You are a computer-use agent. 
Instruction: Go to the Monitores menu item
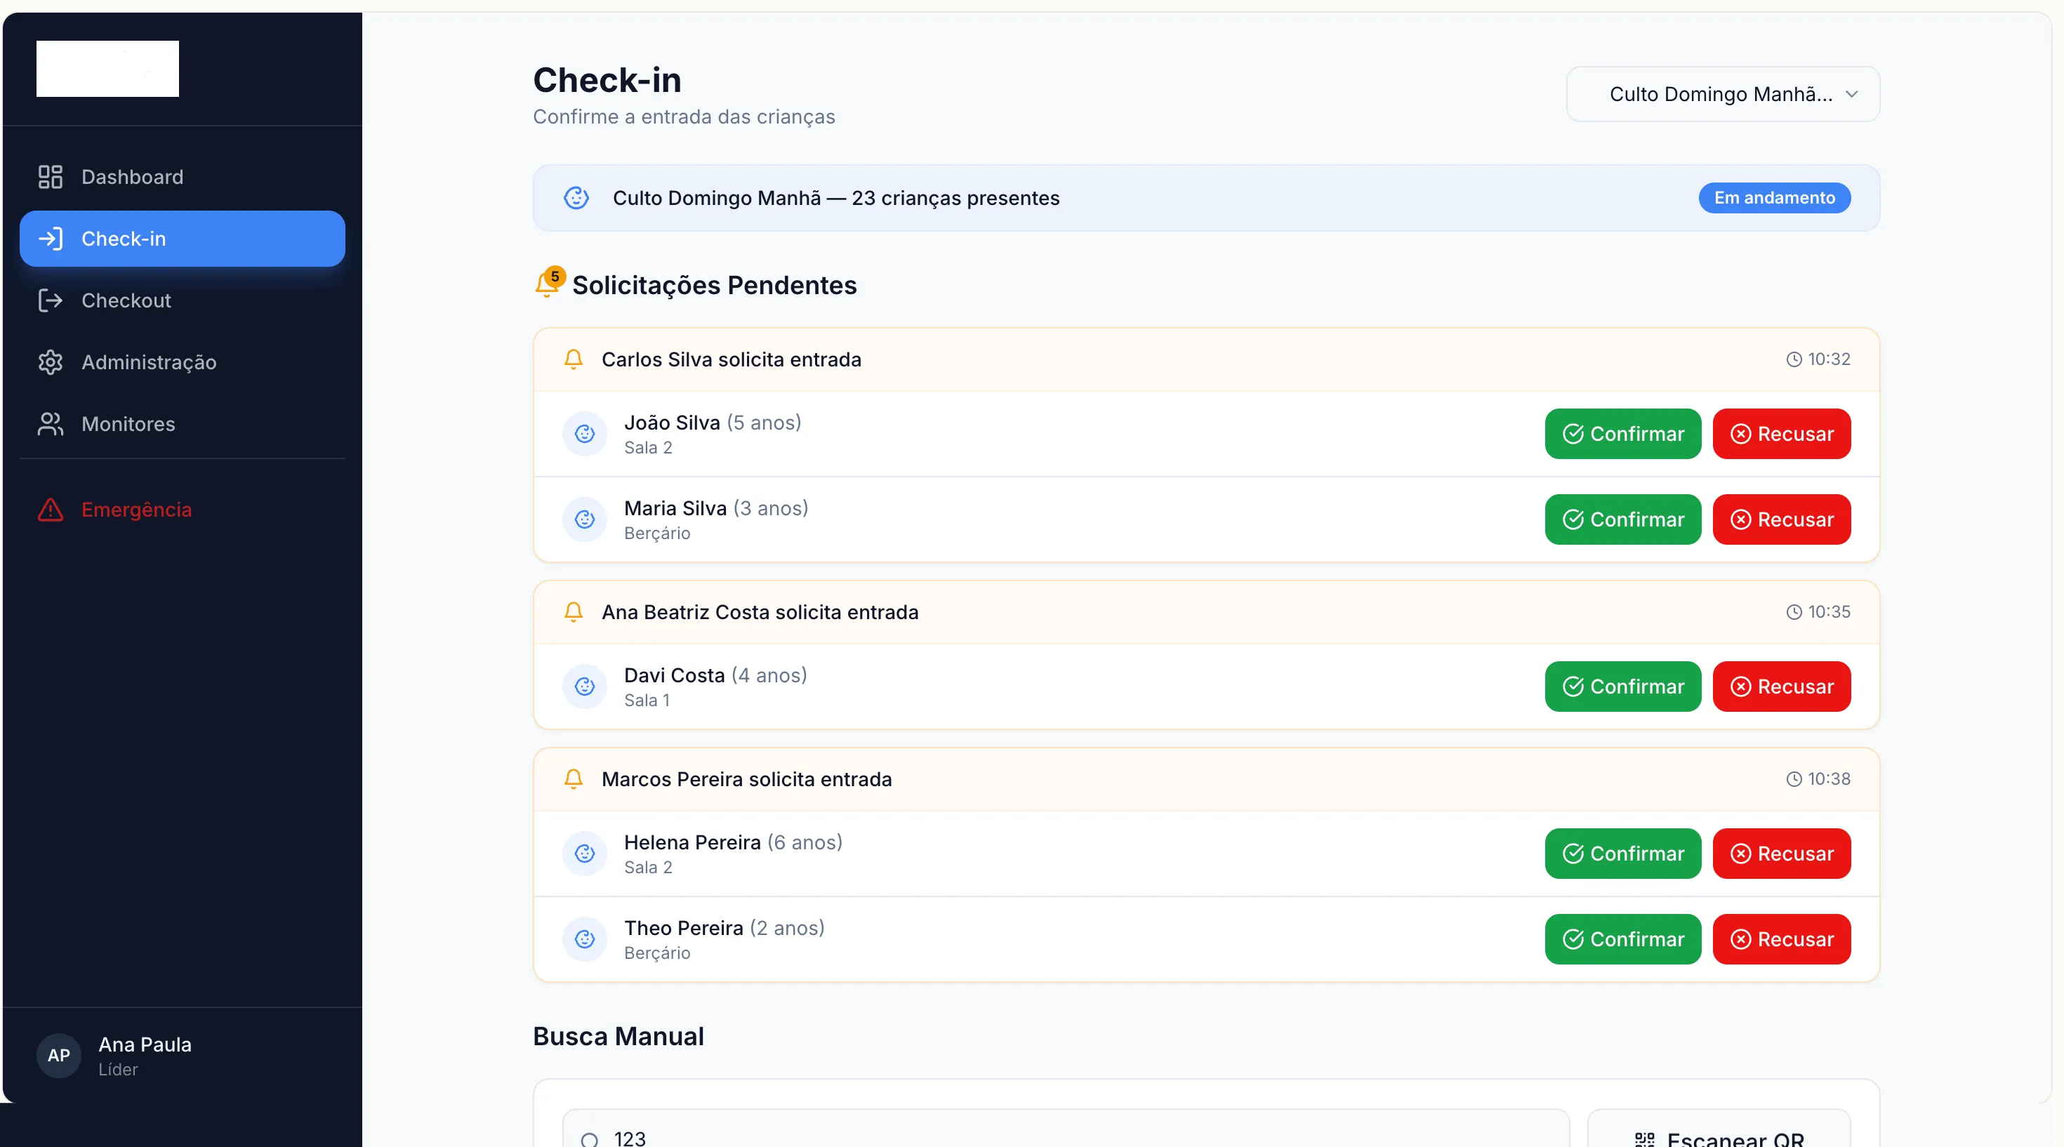click(128, 424)
